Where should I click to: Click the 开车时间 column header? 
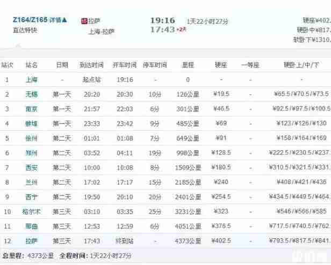125,65
